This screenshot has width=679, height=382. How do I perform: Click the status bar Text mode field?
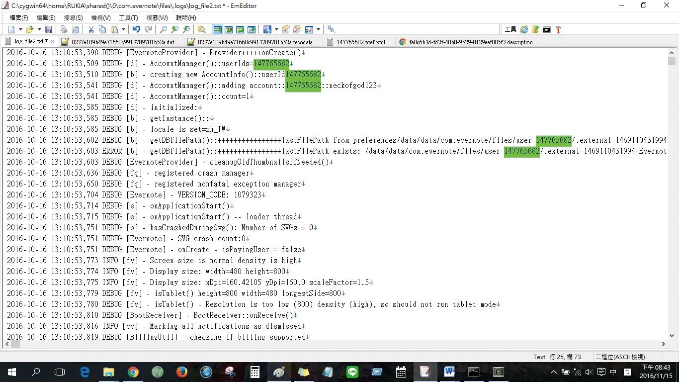539,357
